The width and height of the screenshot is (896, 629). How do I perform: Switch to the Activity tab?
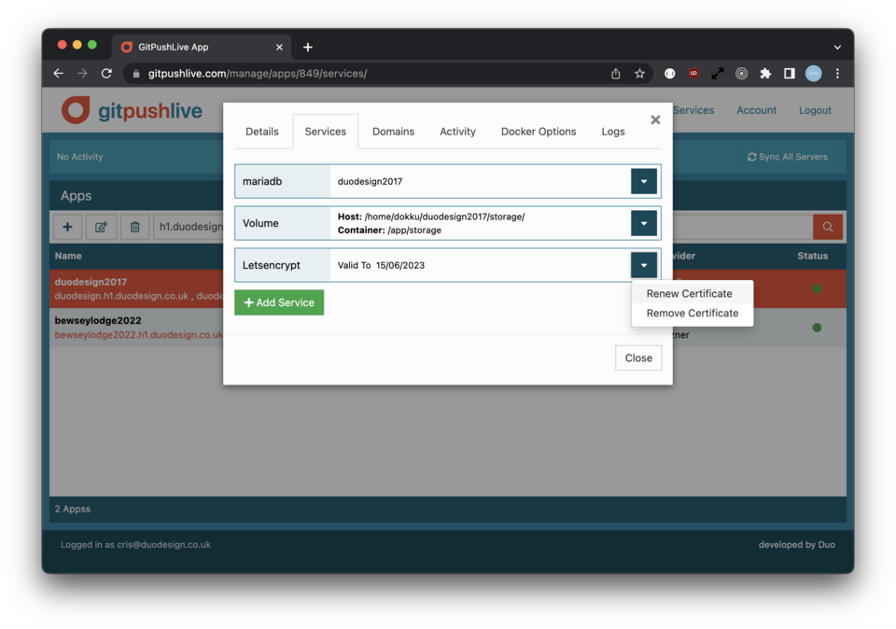pos(457,132)
